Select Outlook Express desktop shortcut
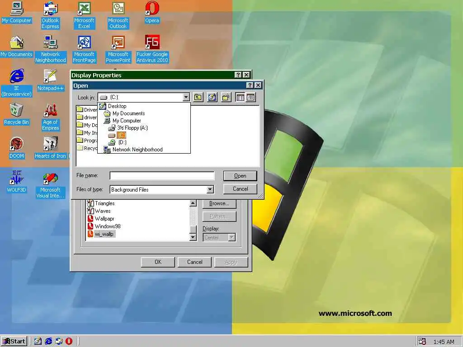Viewport: 463px width, 347px height. [50, 15]
